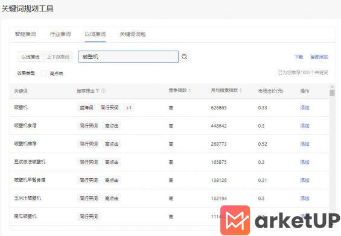This screenshot has width=341, height=236.
Task: Select the 南瓜破壁机 keyword cell
Action: tap(25, 216)
